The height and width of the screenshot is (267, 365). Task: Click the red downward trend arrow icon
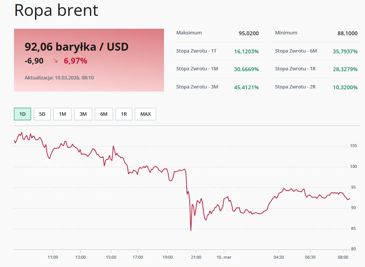[55, 60]
